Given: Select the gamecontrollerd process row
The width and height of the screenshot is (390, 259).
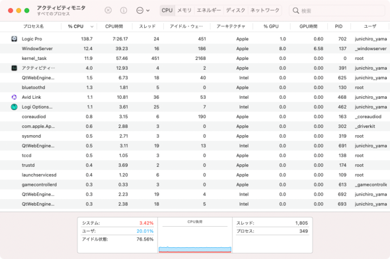Looking at the screenshot, I should (x=195, y=185).
